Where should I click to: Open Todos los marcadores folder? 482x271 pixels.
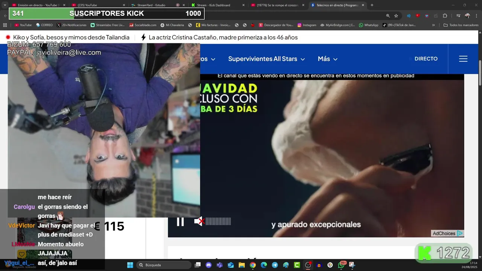click(x=461, y=25)
